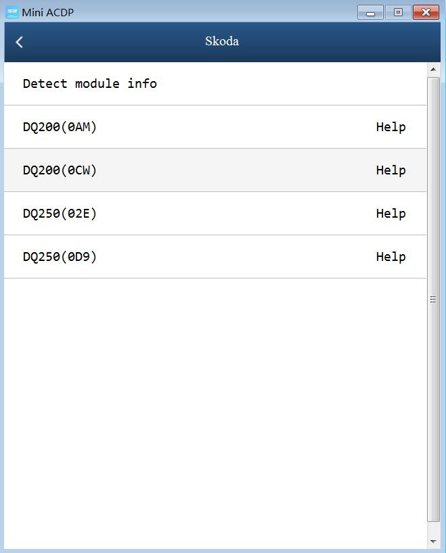
Task: Click the Skoda header title
Action: pos(222,41)
